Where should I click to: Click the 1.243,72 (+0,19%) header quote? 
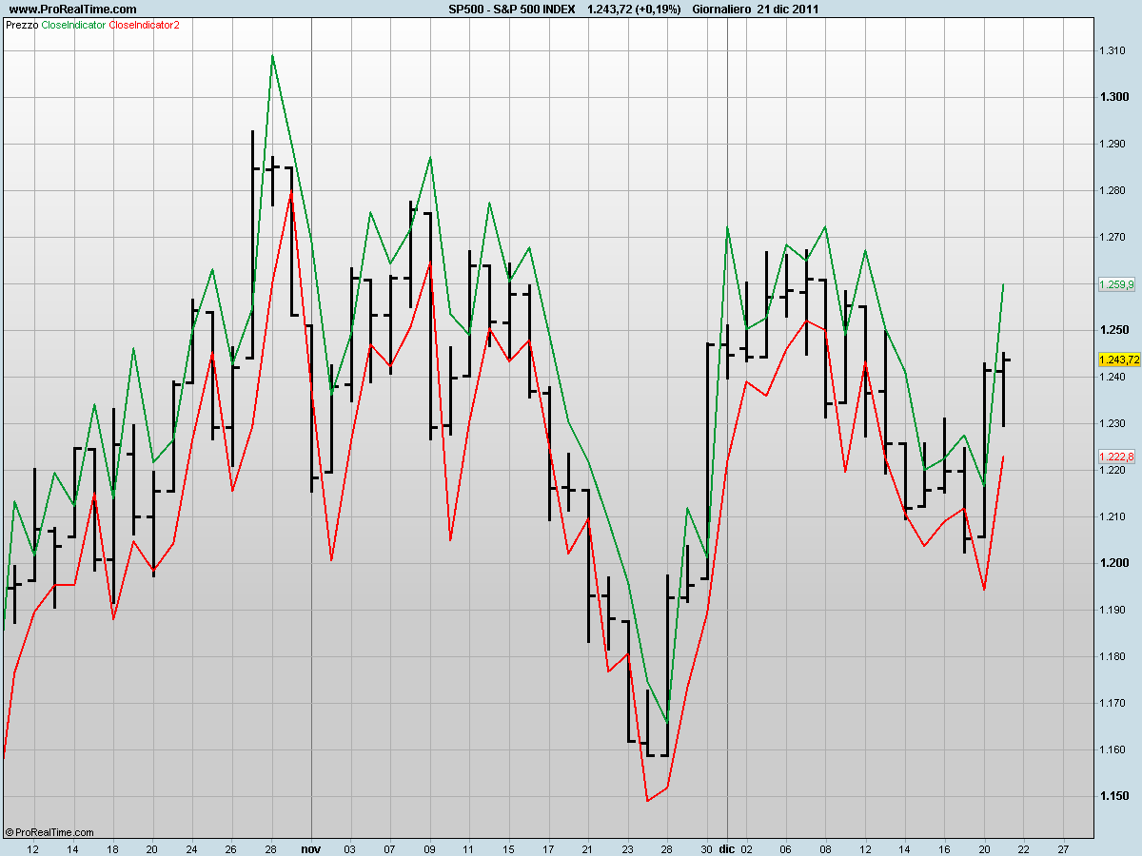click(634, 9)
